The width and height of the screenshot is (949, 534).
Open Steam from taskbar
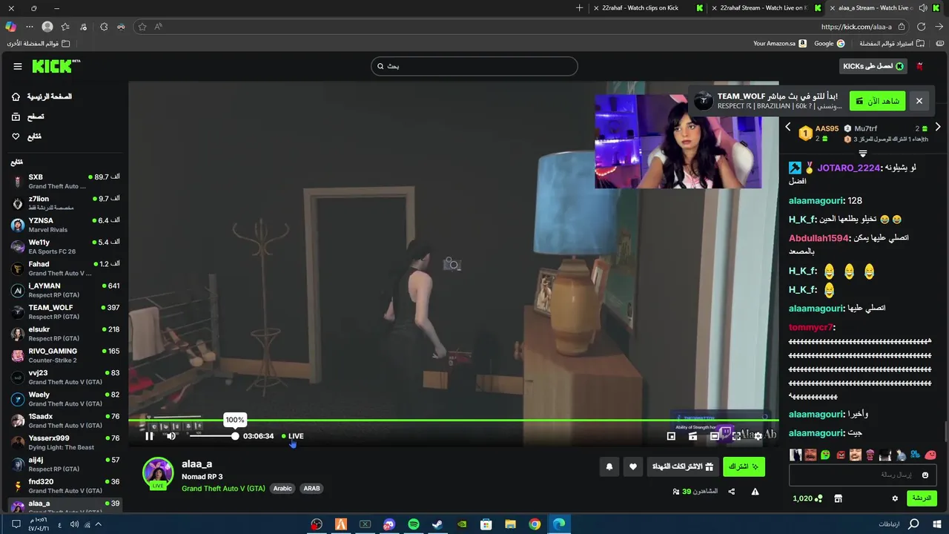pyautogui.click(x=437, y=524)
